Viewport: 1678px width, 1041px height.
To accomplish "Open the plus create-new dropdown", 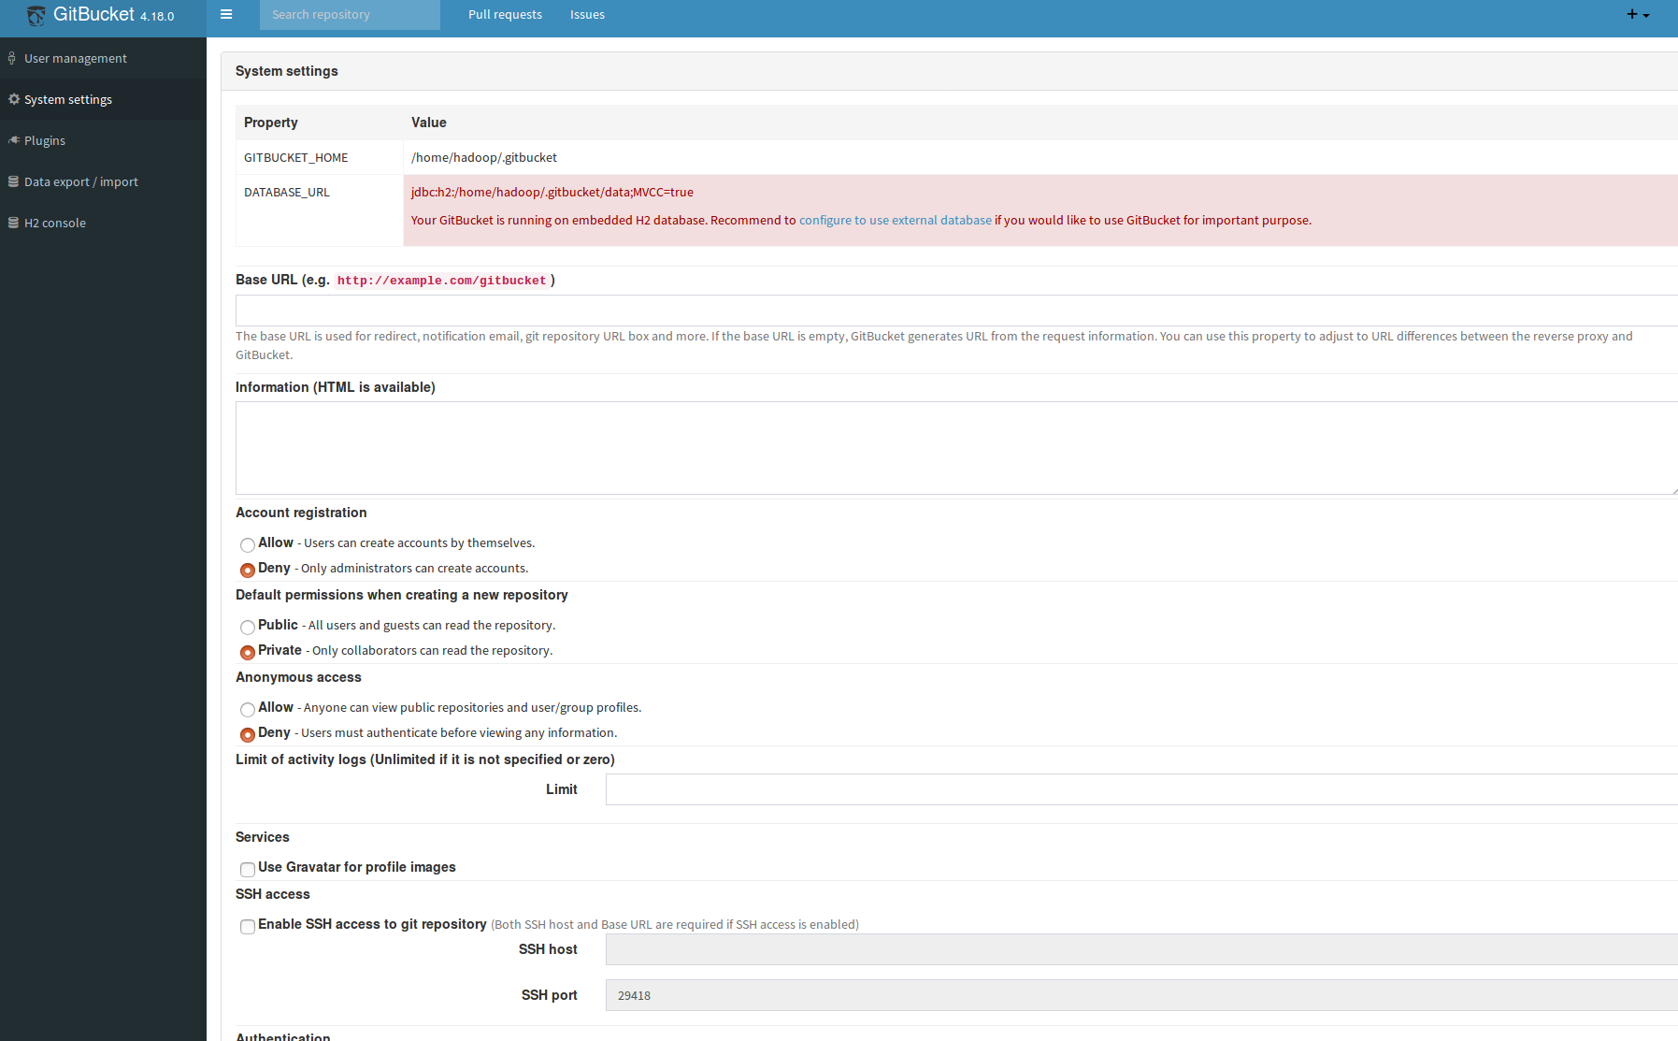I will coord(1638,14).
